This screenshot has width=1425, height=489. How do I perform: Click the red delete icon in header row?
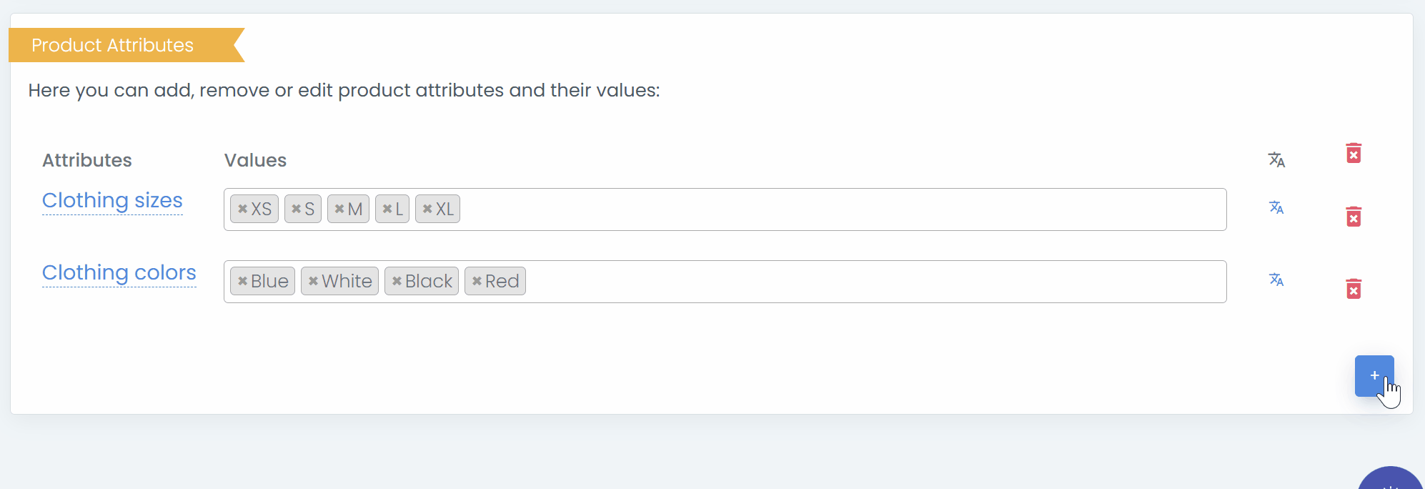pos(1354,153)
